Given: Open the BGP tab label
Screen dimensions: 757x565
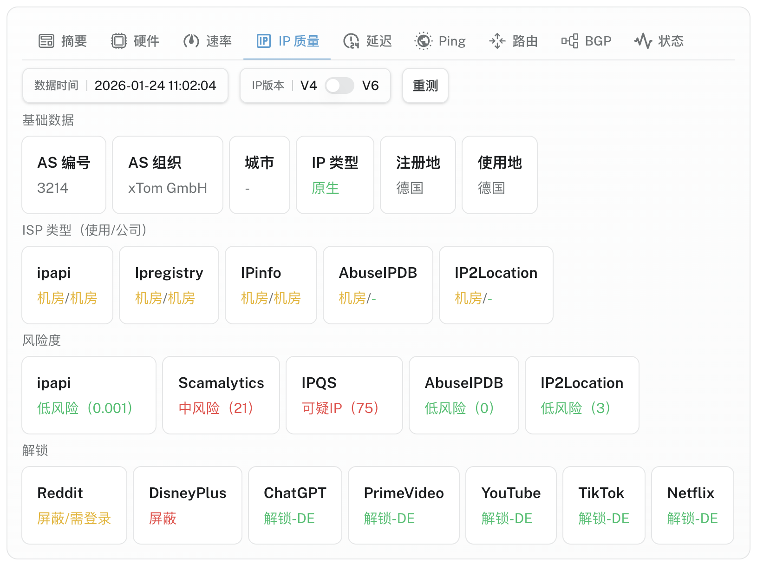Looking at the screenshot, I should click(598, 41).
